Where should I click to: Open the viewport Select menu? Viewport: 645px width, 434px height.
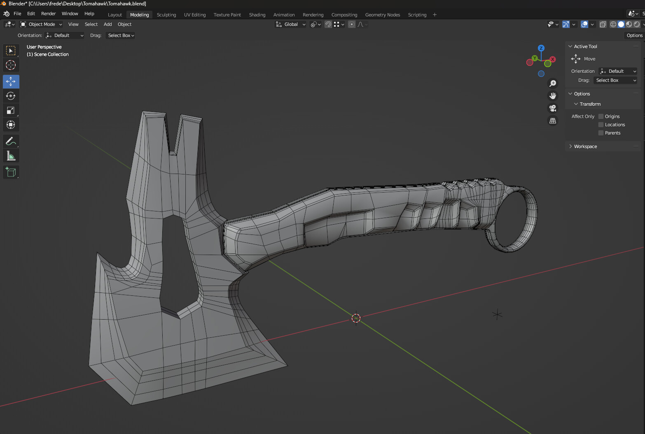pyautogui.click(x=91, y=24)
